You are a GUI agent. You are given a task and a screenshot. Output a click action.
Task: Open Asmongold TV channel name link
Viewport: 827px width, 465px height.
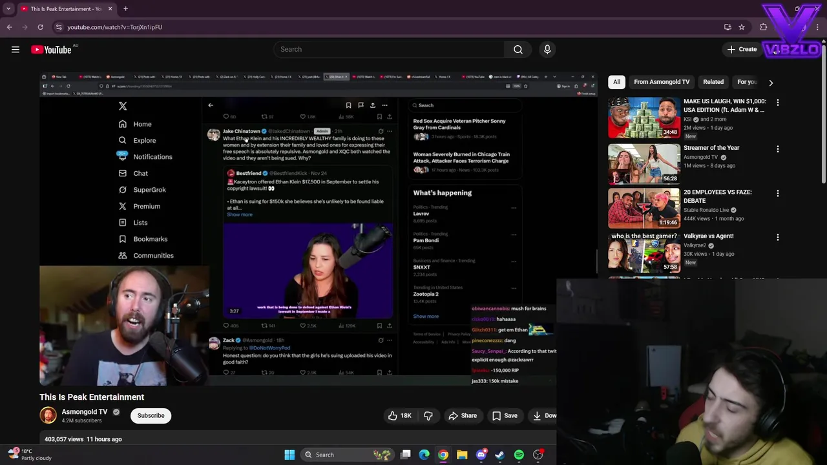pos(85,411)
